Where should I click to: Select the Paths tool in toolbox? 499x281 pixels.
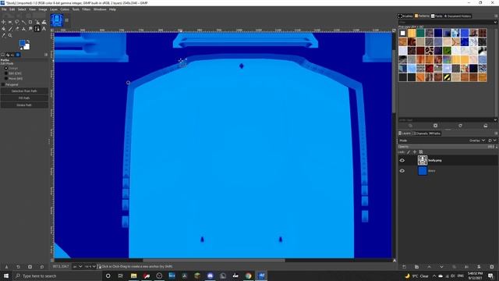(x=37, y=29)
